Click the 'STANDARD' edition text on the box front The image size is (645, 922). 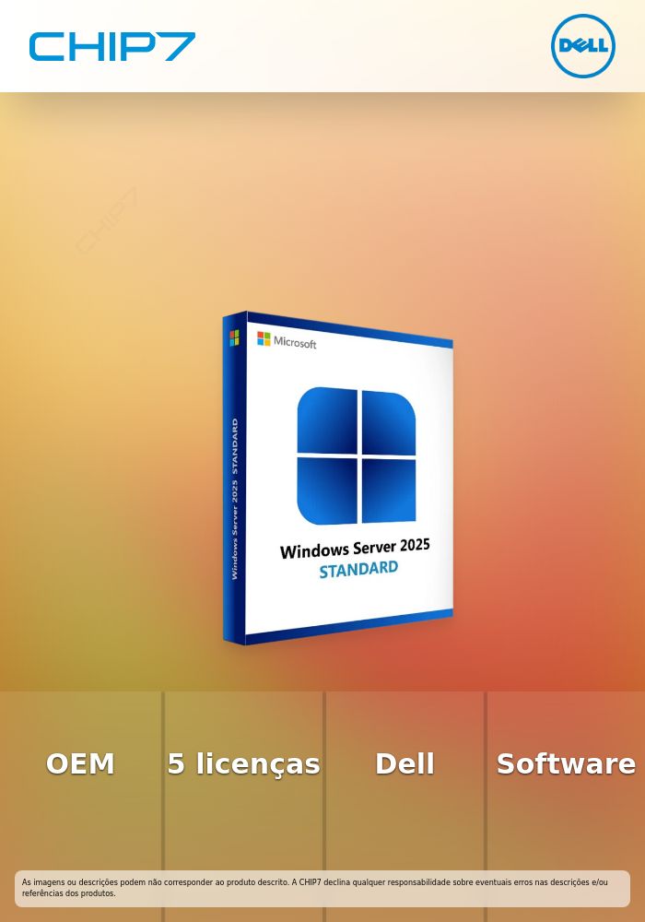[x=358, y=569]
